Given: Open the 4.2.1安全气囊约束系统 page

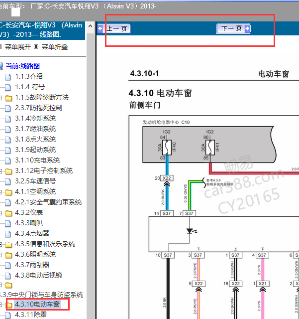Looking at the screenshot, I should pyautogui.click(x=48, y=202).
